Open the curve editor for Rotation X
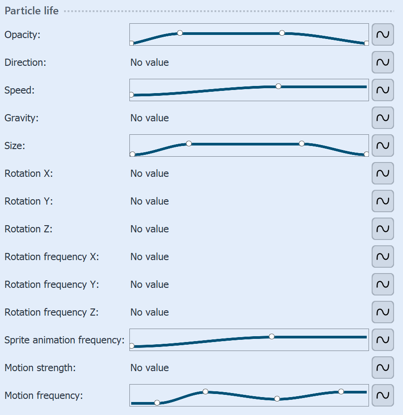The image size is (403, 415). point(382,173)
